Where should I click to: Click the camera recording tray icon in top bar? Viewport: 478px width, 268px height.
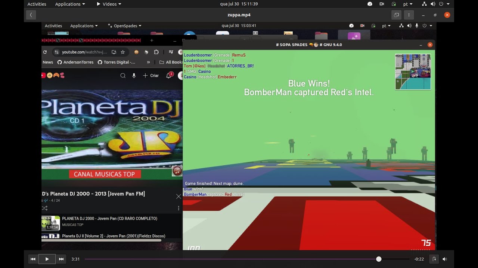[382, 4]
